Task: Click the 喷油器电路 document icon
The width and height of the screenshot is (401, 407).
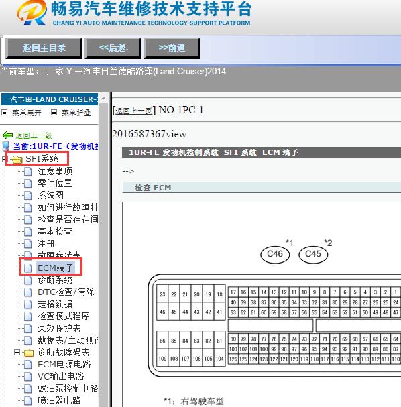Action: tap(27, 401)
